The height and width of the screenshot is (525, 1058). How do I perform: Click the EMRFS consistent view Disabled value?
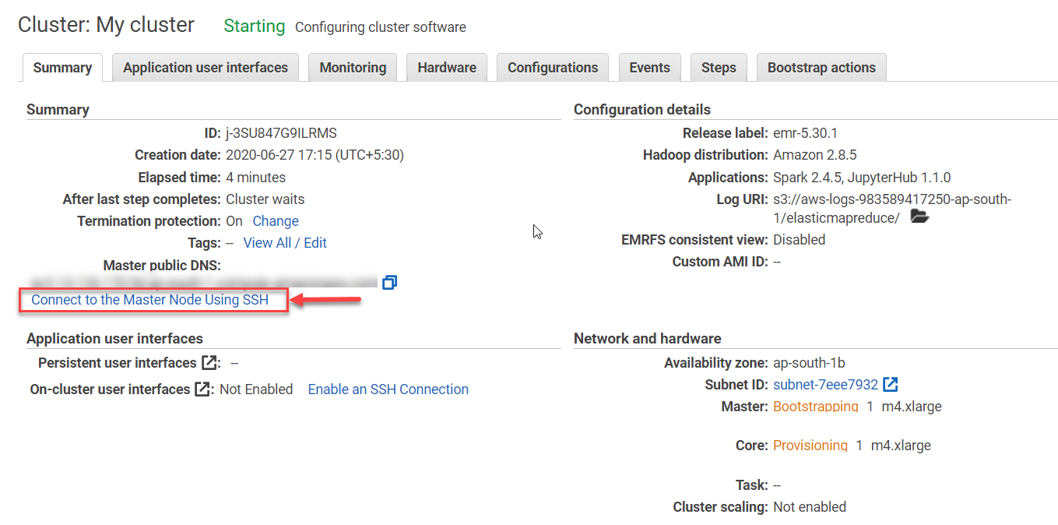[x=799, y=240]
